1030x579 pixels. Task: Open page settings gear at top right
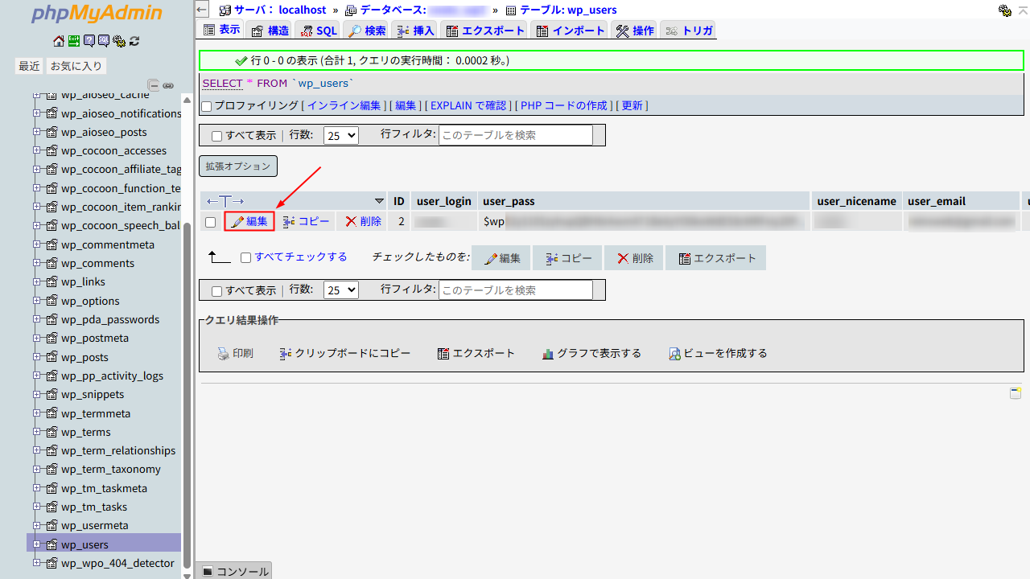[1005, 10]
